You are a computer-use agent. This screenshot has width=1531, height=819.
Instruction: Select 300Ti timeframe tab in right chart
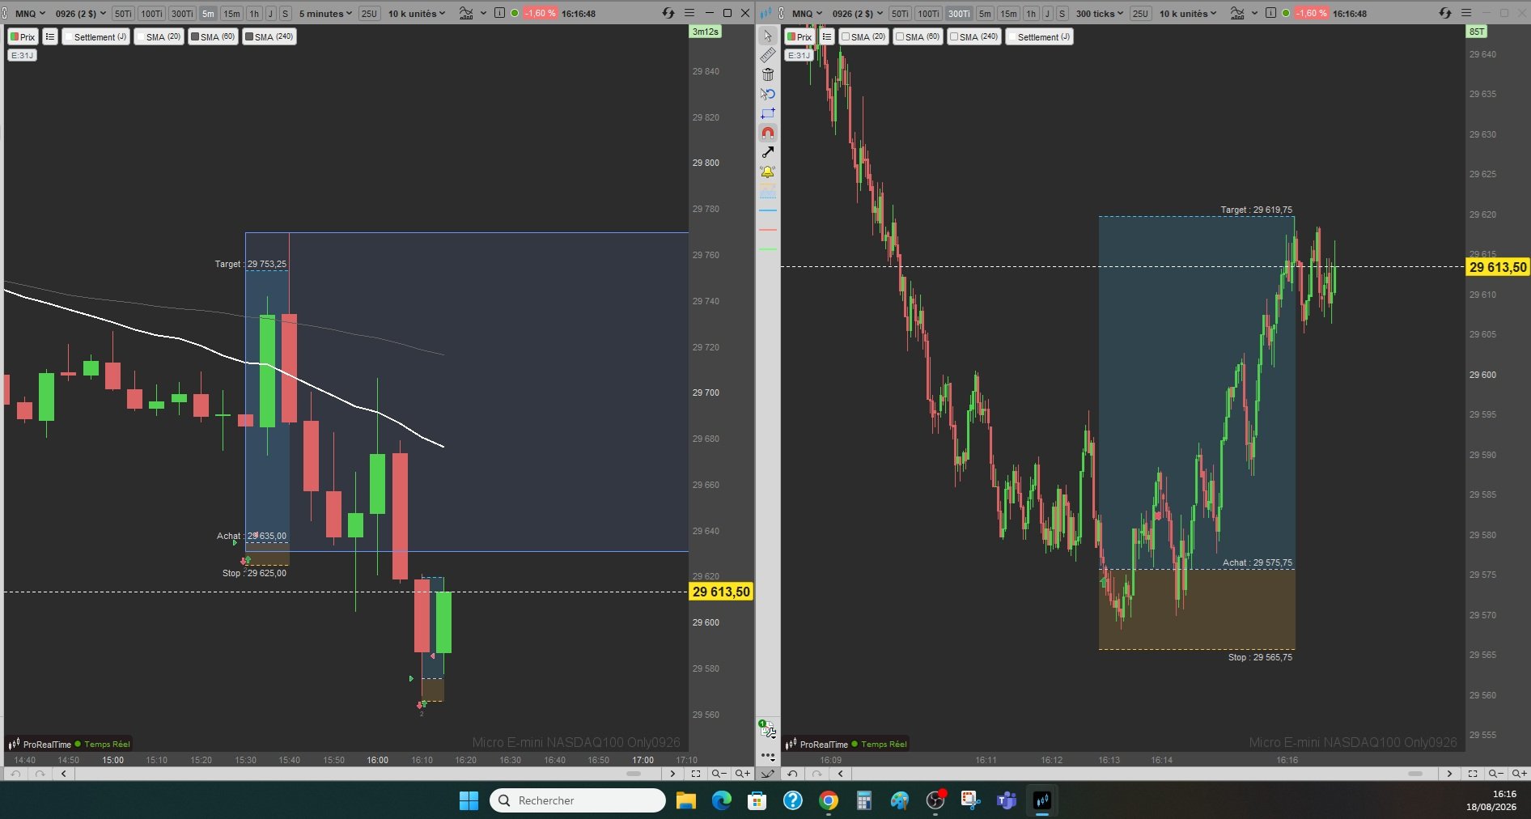point(959,13)
